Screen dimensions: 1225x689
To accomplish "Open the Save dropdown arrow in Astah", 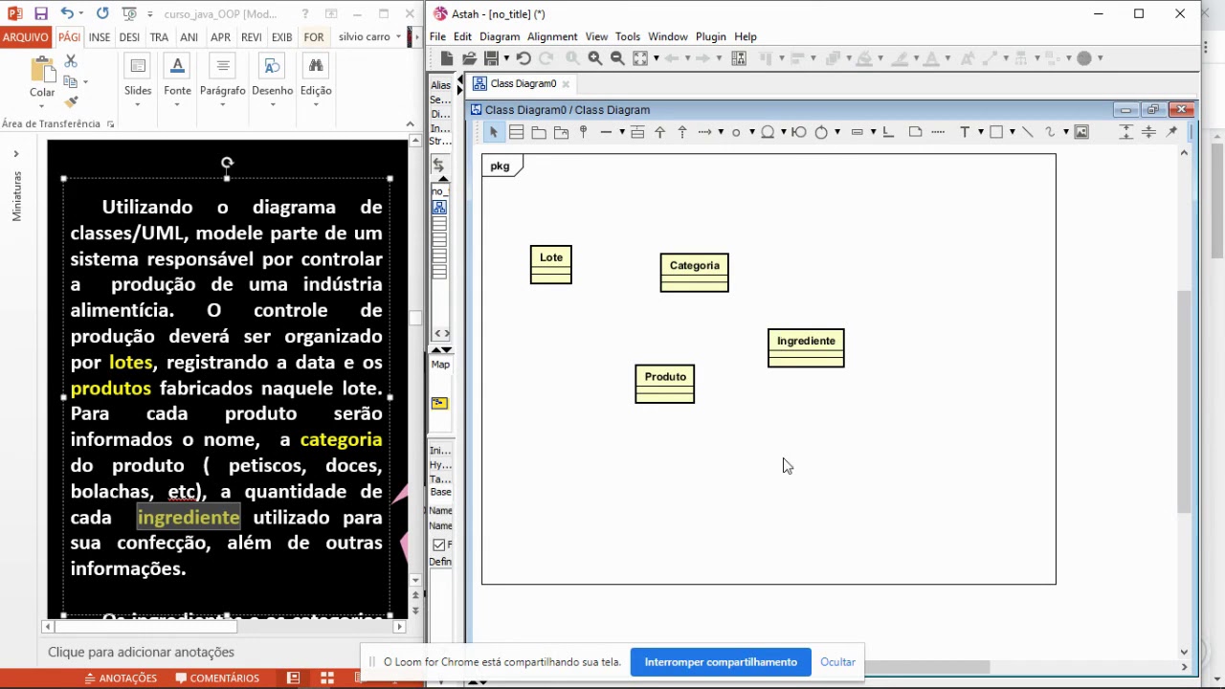I will [505, 58].
